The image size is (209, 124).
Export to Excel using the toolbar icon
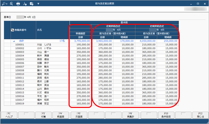click(32, 4)
